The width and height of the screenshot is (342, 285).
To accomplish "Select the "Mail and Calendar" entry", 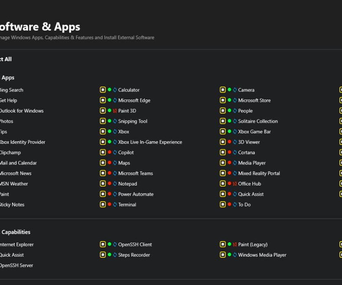I will pos(18,163).
